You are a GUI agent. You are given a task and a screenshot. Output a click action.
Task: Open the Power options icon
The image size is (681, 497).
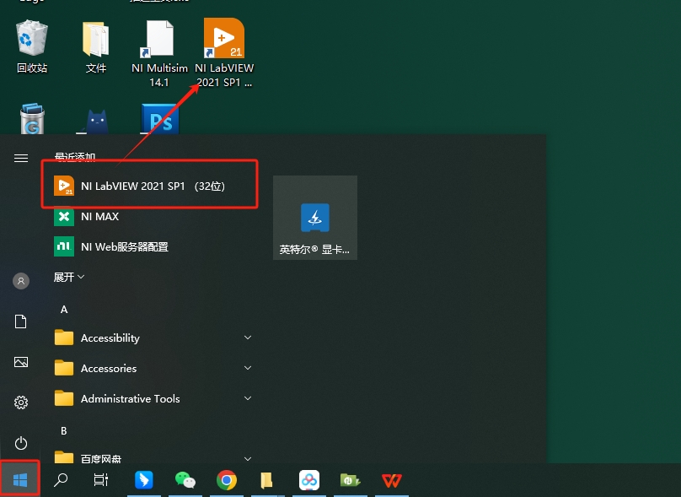(21, 443)
